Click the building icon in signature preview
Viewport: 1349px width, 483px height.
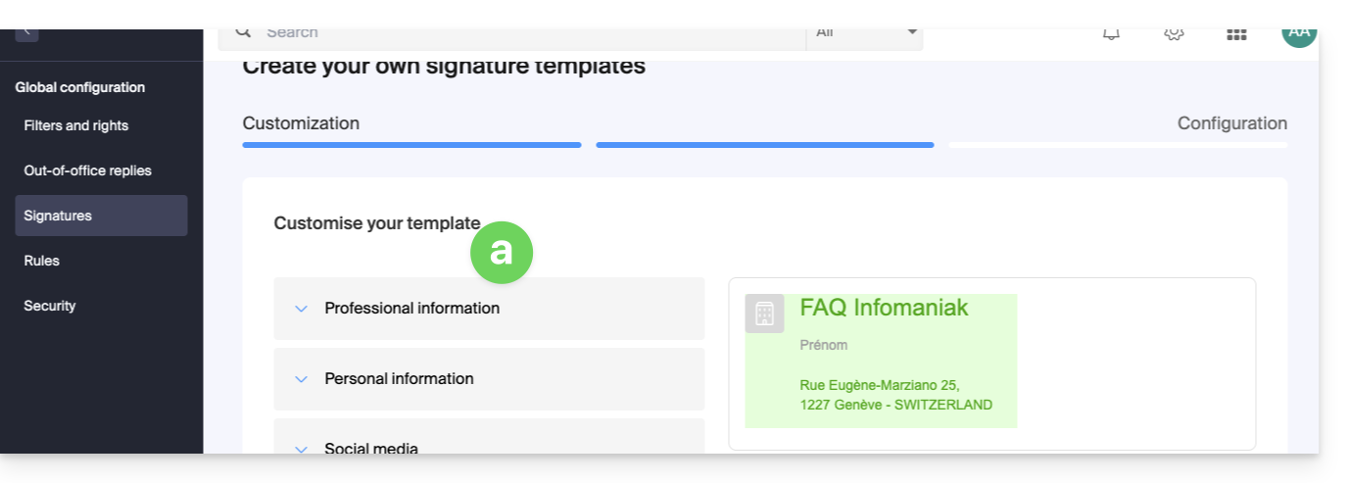click(764, 314)
